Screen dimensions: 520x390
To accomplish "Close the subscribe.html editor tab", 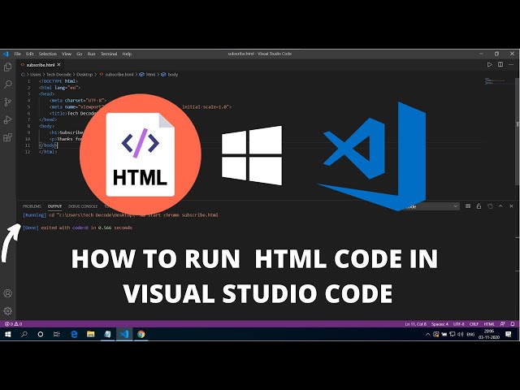I will [x=59, y=65].
